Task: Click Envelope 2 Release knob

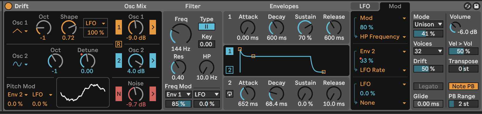Action: coord(334,94)
